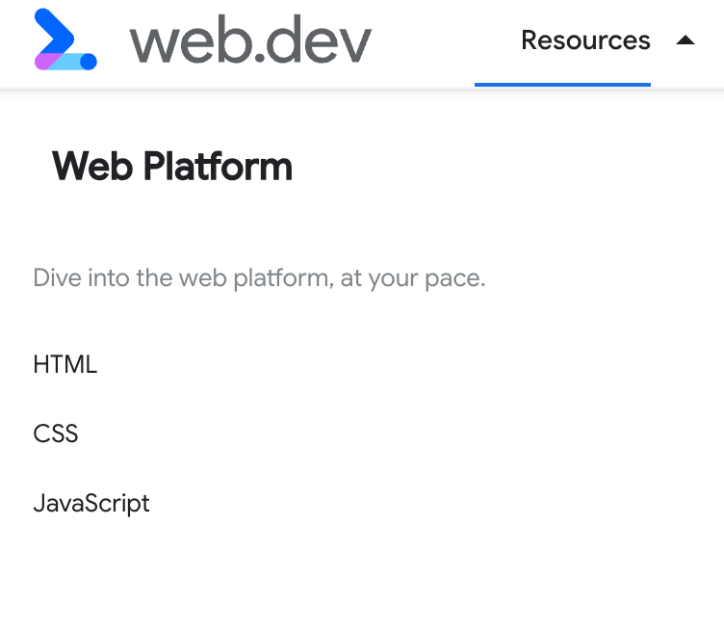Select the Resources tab in header
Screen dimensions: 724x630
(585, 40)
